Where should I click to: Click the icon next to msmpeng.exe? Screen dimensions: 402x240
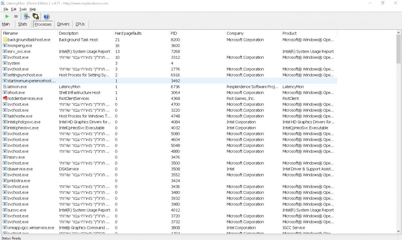click(5, 46)
